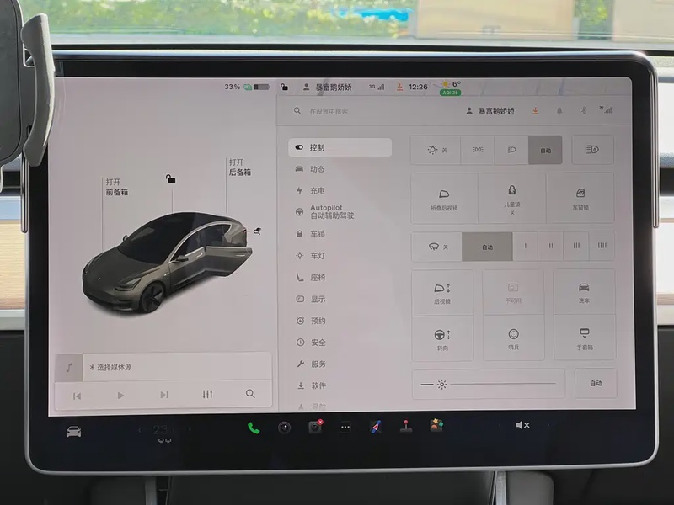
Task: Open the 软件 software settings menu
Action: tap(318, 385)
